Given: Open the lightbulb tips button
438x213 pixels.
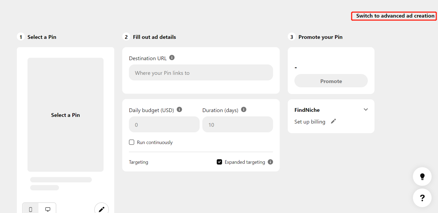Looking at the screenshot, I should pos(422,177).
